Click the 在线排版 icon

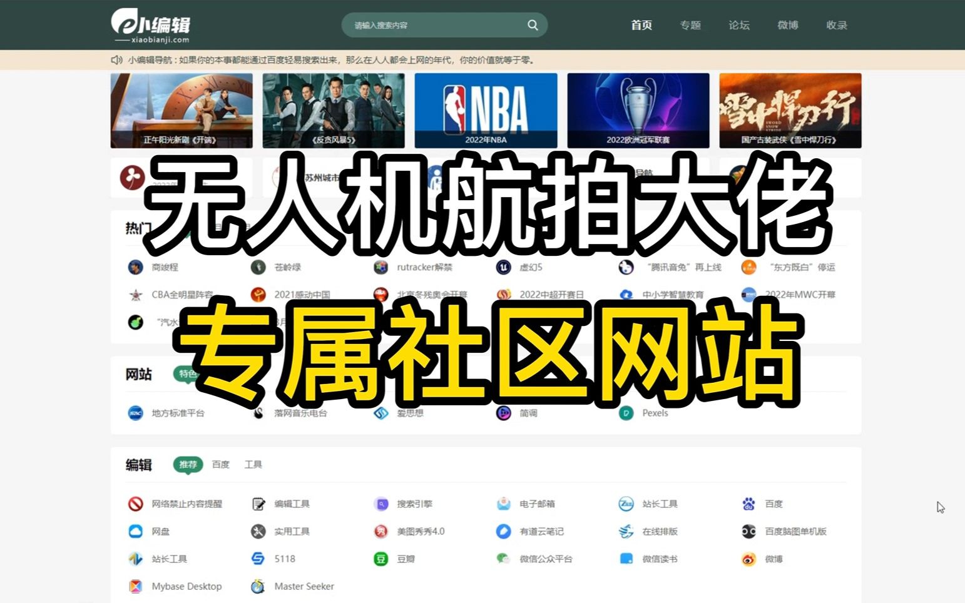626,531
